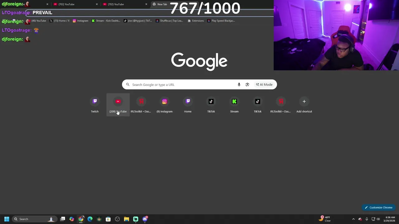Open Task View from the taskbar
399x224 pixels.
pos(63,219)
